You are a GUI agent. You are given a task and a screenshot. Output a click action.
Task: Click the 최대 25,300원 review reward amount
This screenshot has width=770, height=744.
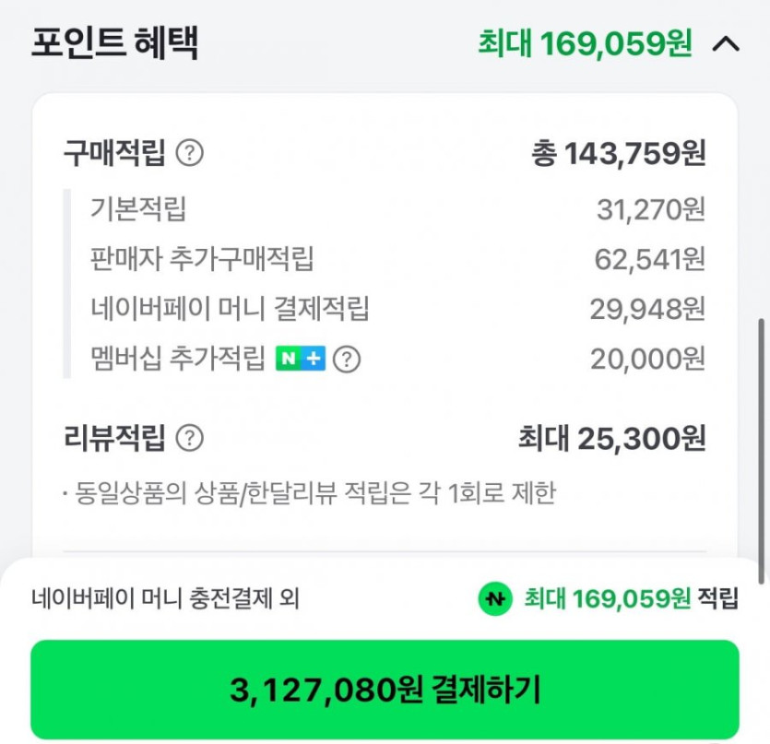coord(611,439)
